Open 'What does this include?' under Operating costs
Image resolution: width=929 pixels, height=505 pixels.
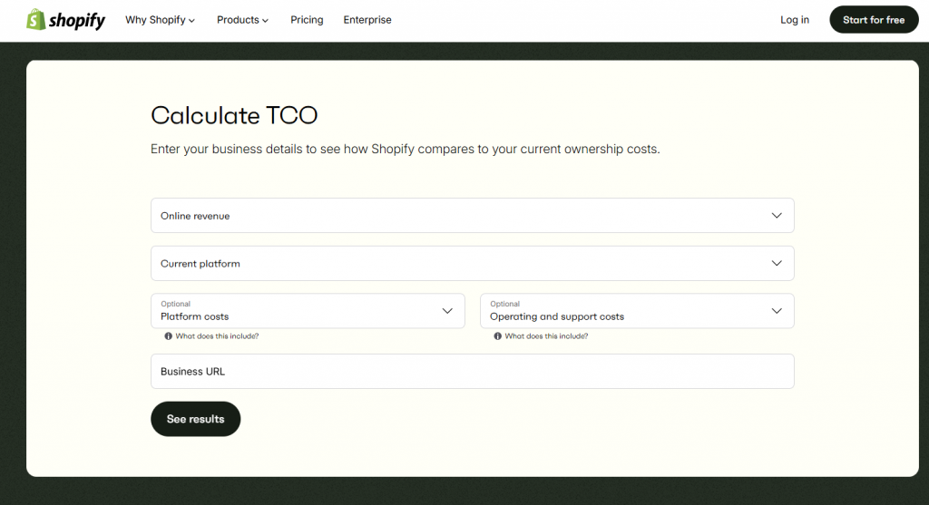click(x=546, y=336)
